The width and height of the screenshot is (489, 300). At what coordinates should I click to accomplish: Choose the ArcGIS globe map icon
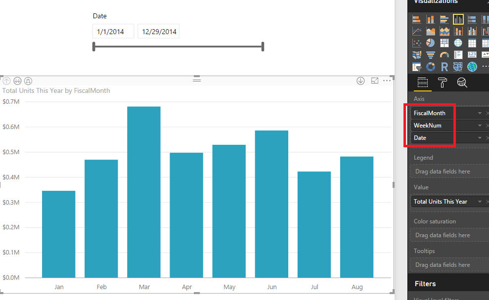tap(472, 67)
